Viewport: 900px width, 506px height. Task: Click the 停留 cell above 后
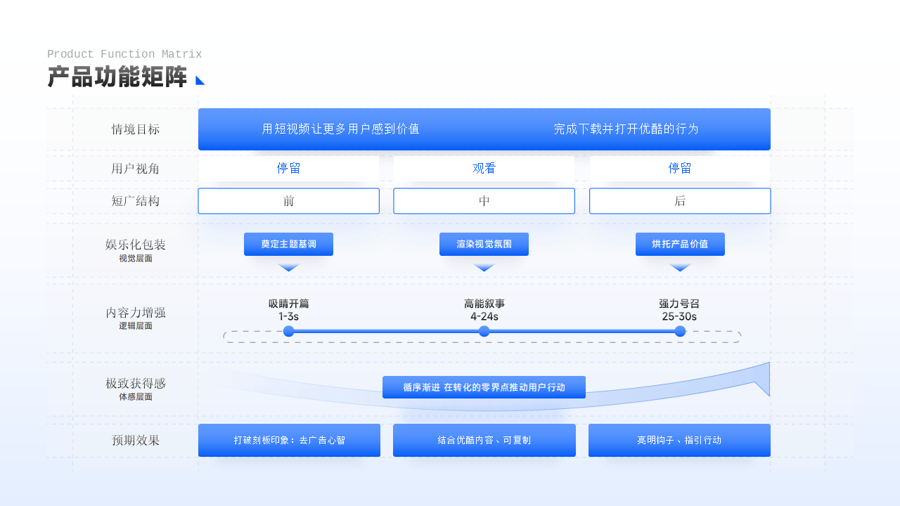pyautogui.click(x=680, y=169)
